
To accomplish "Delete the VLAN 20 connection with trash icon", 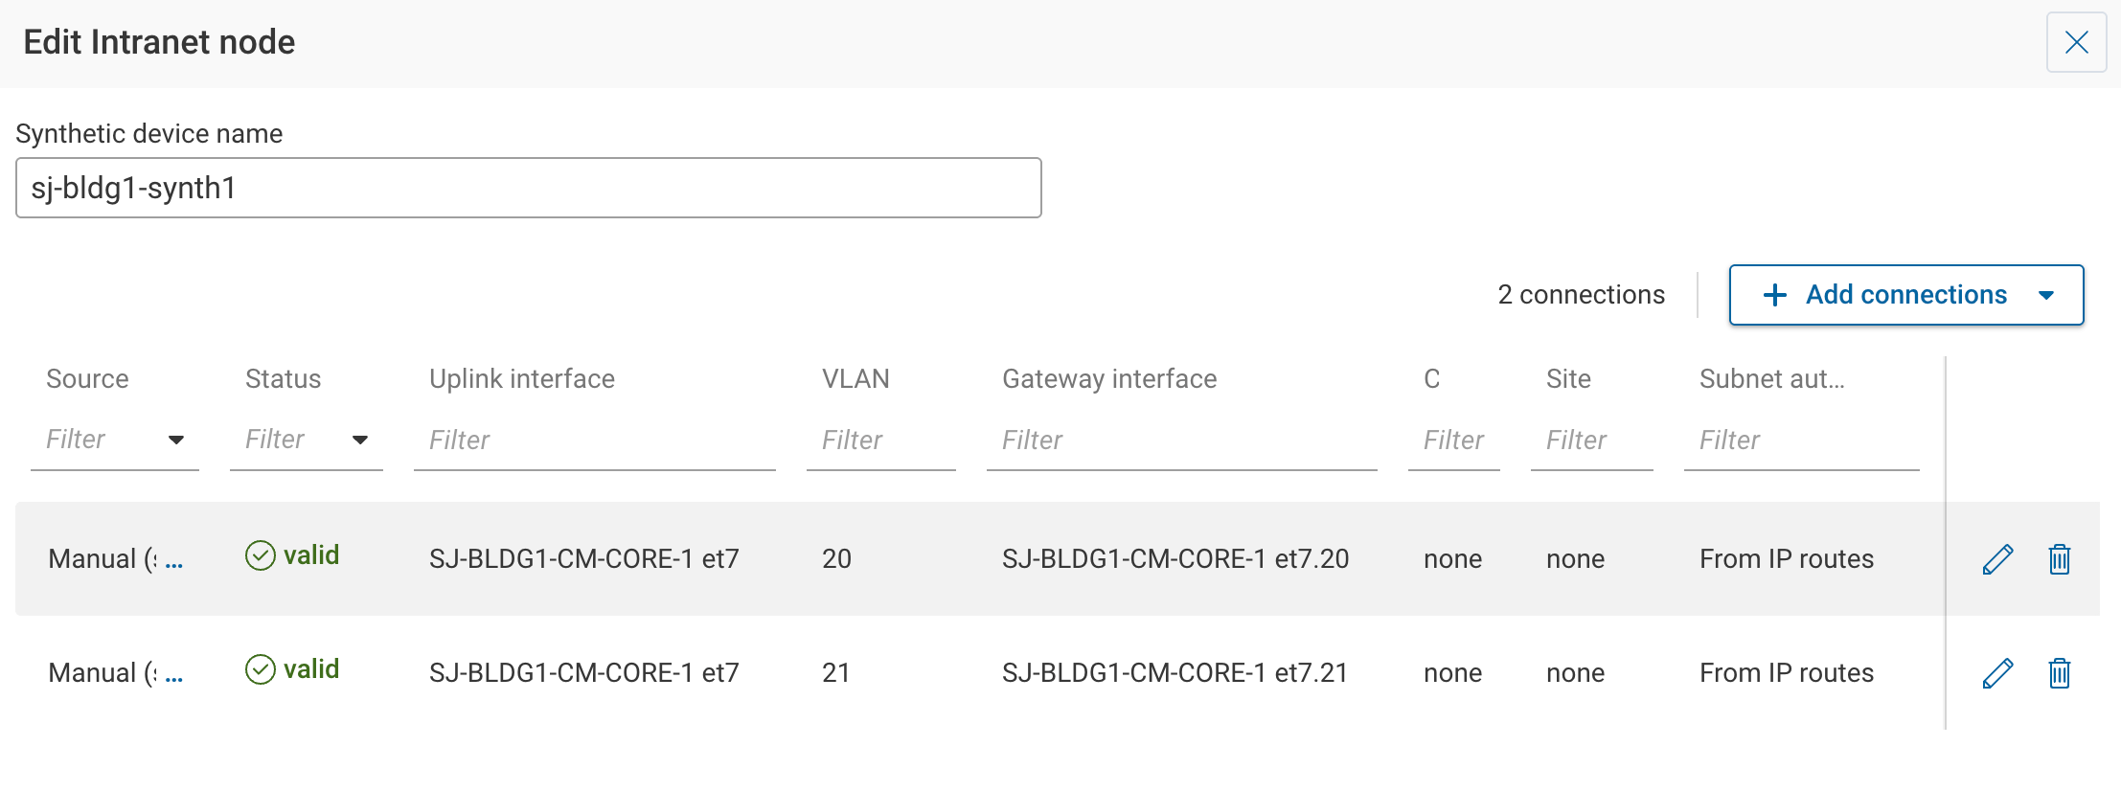I will [x=2059, y=558].
